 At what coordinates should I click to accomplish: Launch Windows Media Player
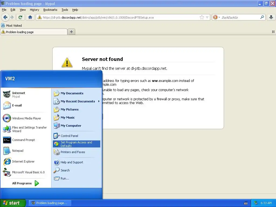point(26,118)
